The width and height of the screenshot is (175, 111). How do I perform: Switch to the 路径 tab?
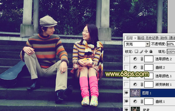point(141,38)
